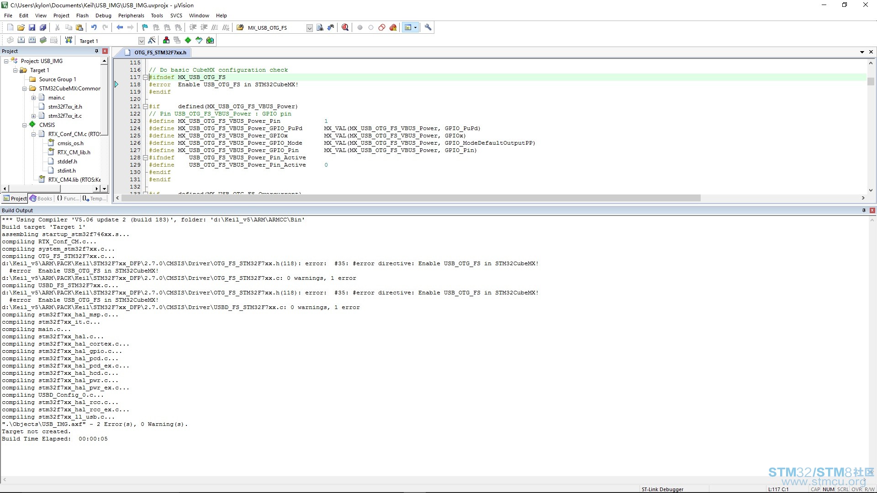Collapse RTX_Conf_CM.c tree node
Viewport: 877px width, 493px height.
click(x=33, y=134)
